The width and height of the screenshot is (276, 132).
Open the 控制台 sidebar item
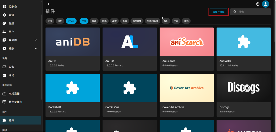coord(20,7)
